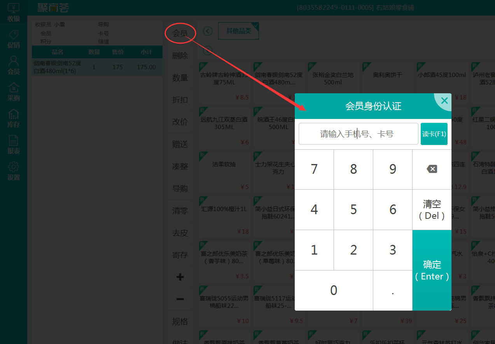495x344 pixels.
Task: Click keypad digit 6
Action: (393, 210)
